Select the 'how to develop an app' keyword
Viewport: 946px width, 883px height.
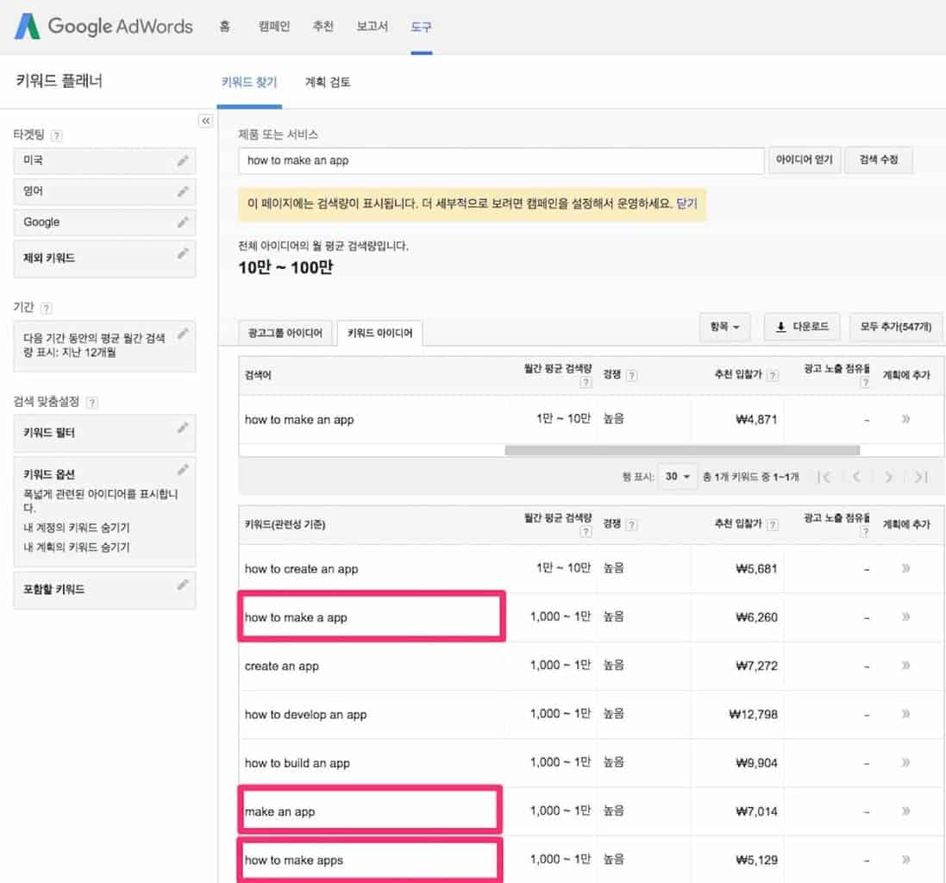[306, 715]
